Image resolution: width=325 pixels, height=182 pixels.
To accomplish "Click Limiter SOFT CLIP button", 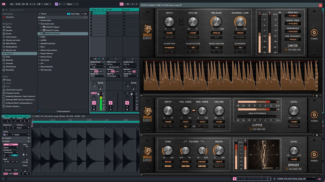I will (169, 38).
